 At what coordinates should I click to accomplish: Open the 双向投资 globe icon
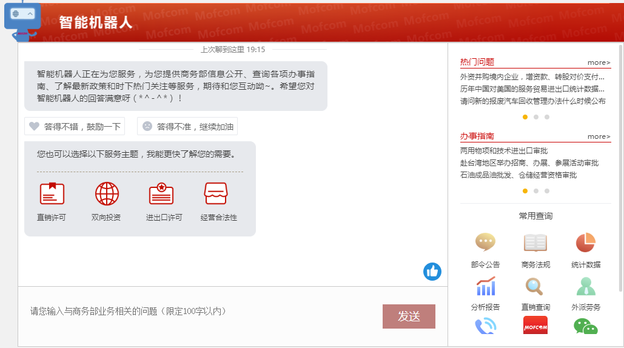pyautogui.click(x=107, y=194)
